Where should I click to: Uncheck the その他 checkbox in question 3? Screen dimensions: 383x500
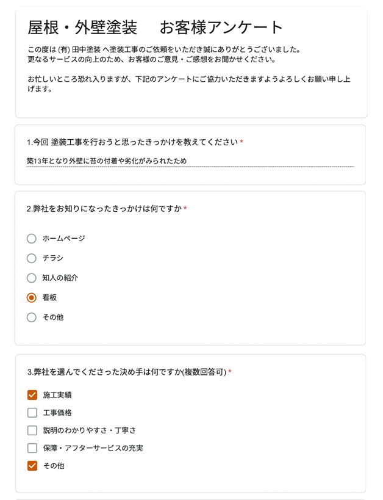(32, 466)
